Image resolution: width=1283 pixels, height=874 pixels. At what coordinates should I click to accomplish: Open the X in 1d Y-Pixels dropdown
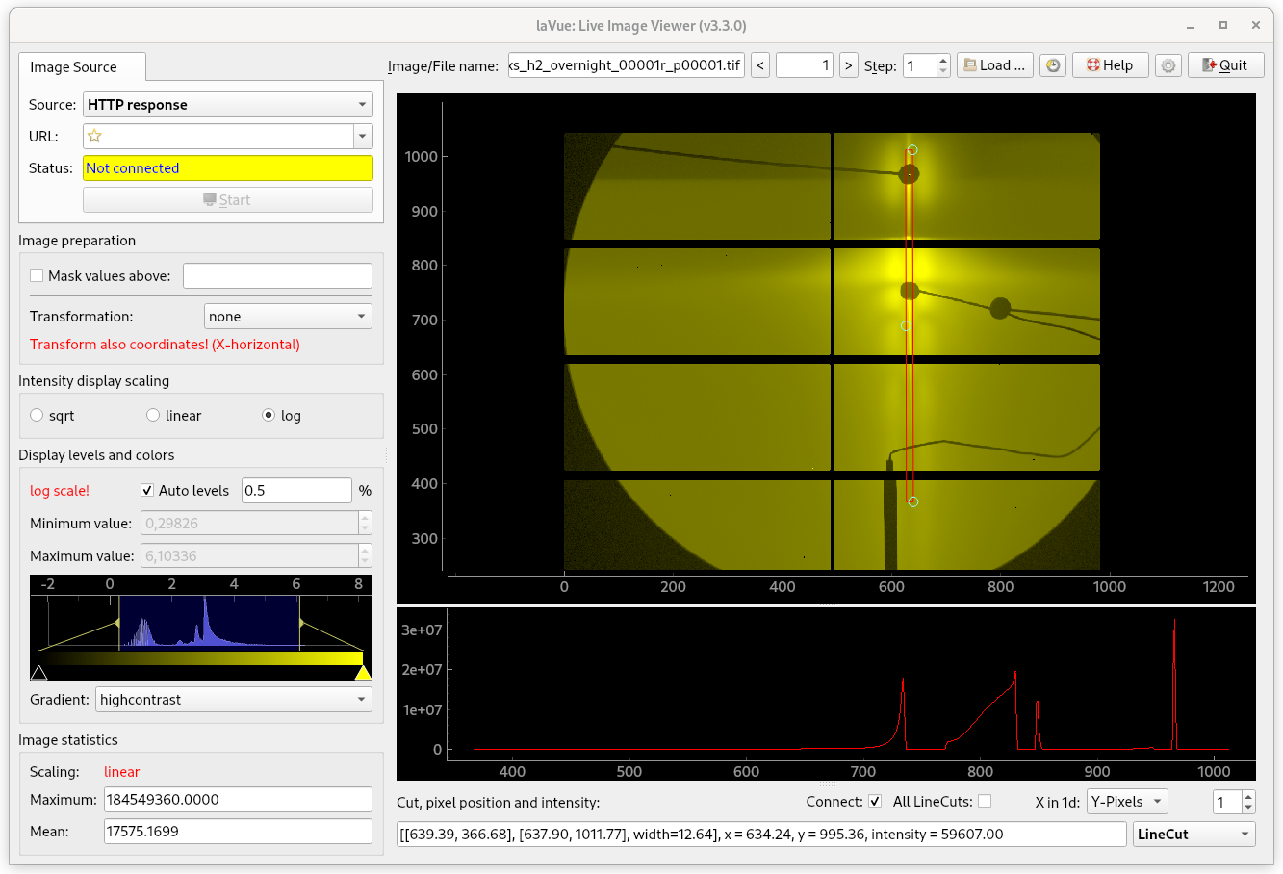tap(1126, 802)
